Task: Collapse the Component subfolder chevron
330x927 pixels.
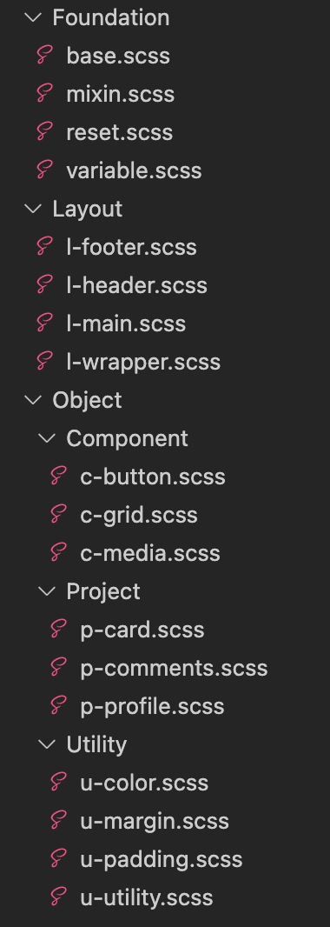Action: (47, 438)
